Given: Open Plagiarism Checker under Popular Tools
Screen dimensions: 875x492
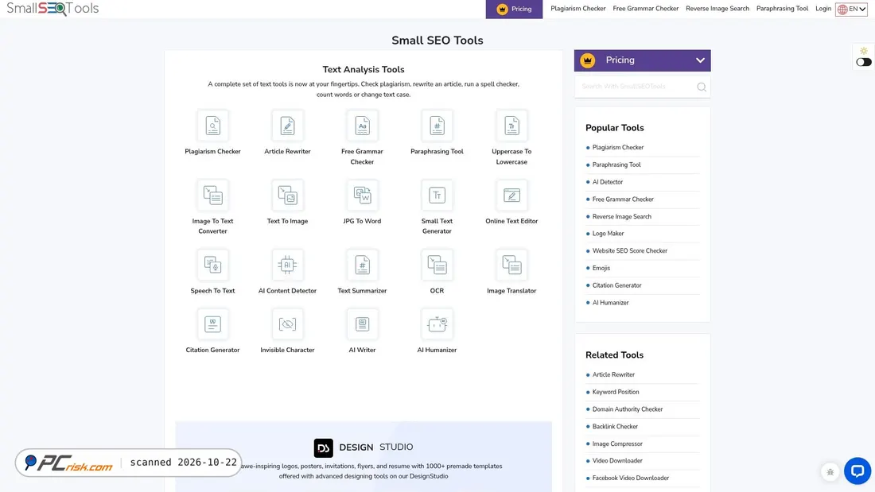Looking at the screenshot, I should [x=618, y=147].
